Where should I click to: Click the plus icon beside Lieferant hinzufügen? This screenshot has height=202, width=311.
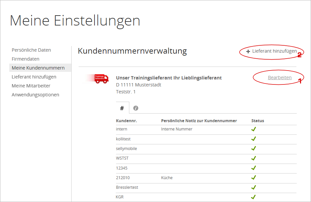pyautogui.click(x=248, y=52)
